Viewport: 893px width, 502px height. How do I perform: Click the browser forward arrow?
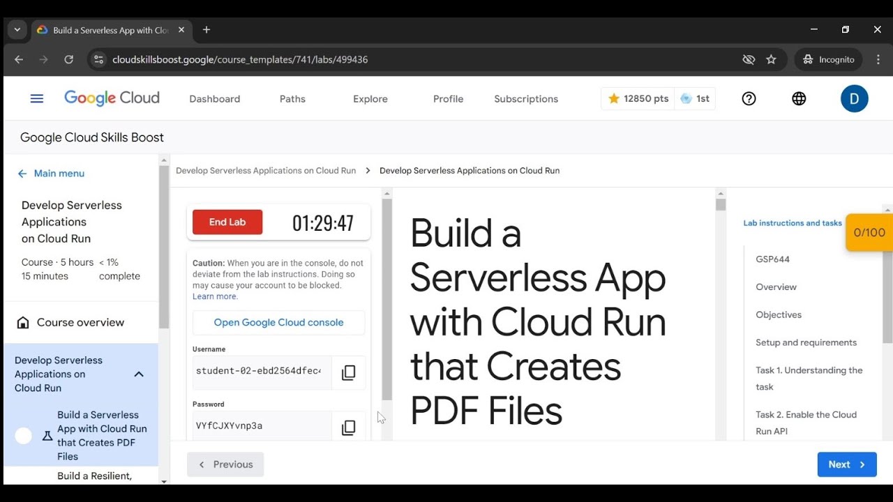pos(43,59)
